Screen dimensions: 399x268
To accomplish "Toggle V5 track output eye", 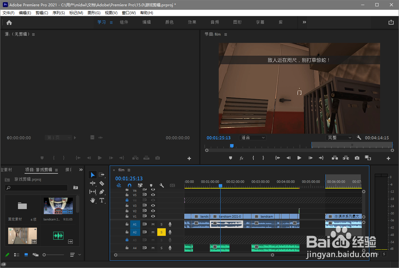I will (x=153, y=195).
